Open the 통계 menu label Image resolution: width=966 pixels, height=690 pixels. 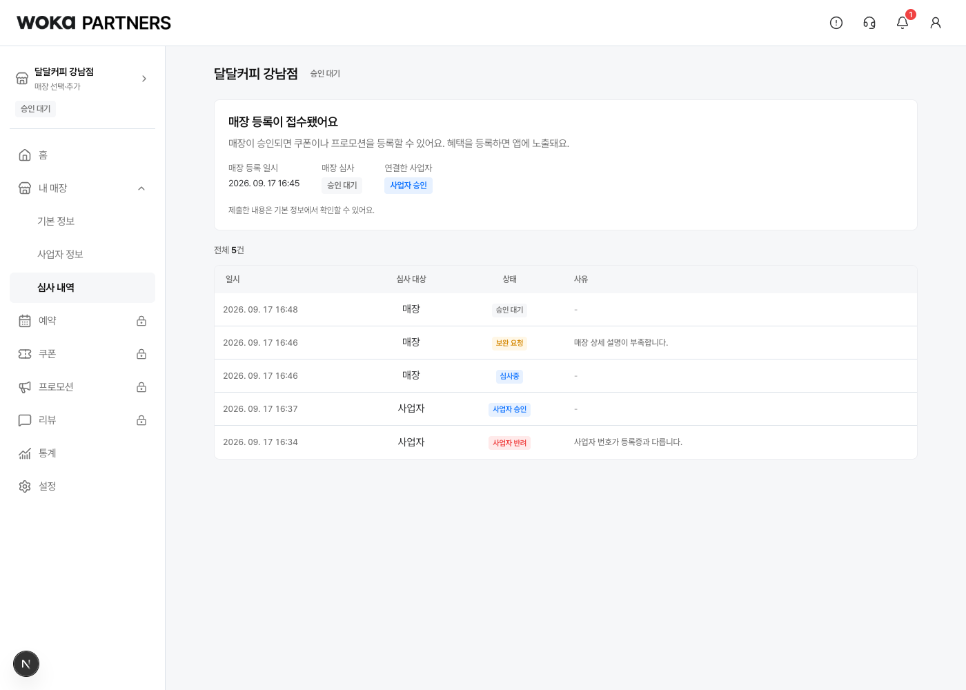[48, 453]
